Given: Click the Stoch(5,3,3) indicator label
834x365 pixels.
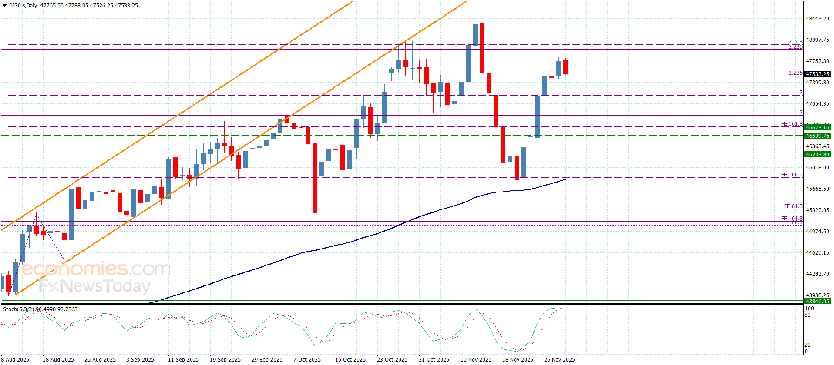Looking at the screenshot, I should (18, 309).
